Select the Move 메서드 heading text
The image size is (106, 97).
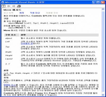pyautogui.click(x=12, y=10)
